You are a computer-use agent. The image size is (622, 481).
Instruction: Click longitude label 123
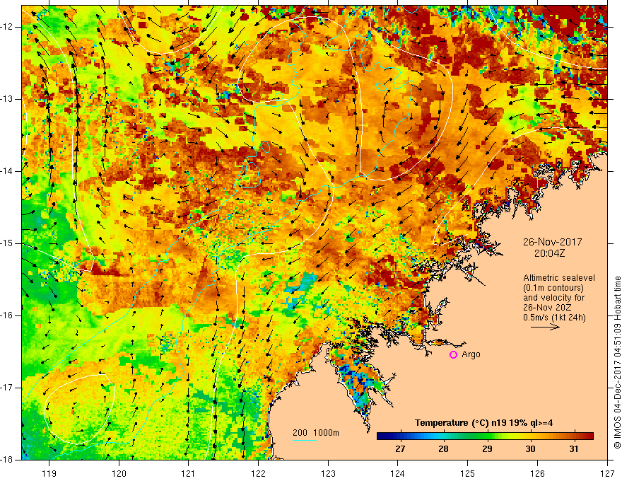pos(328,473)
